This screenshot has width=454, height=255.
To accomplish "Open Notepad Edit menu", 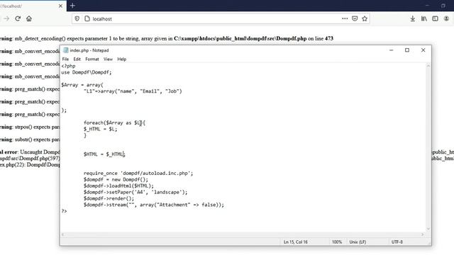I will [x=77, y=59].
